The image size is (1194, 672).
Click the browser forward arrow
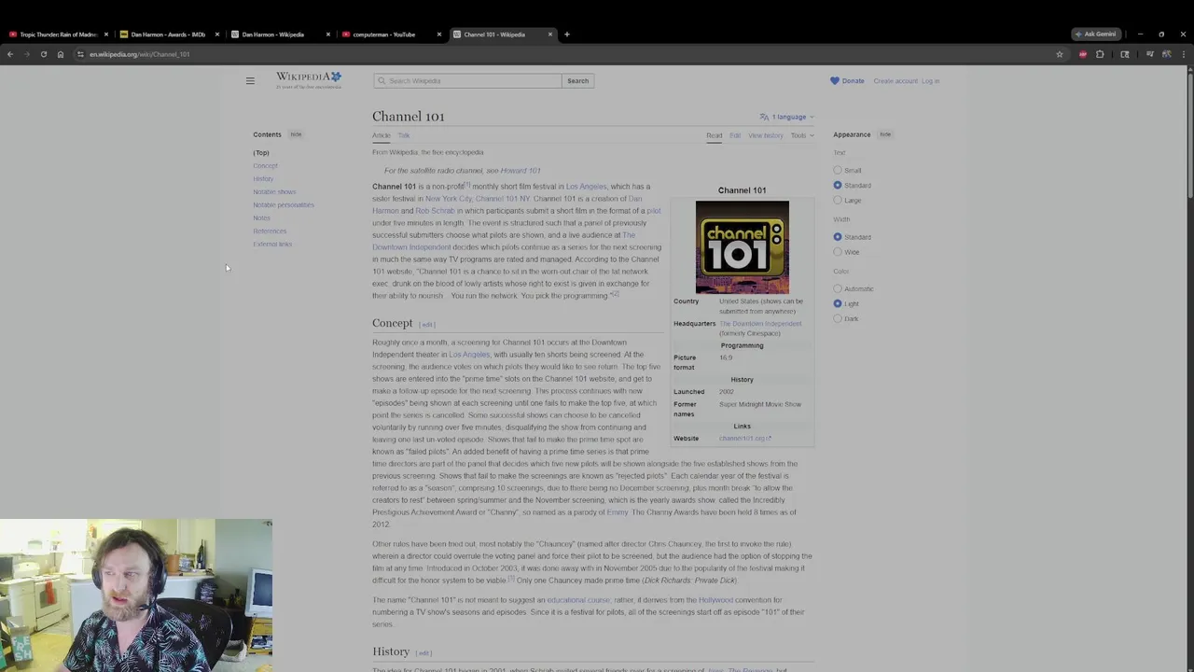point(27,54)
